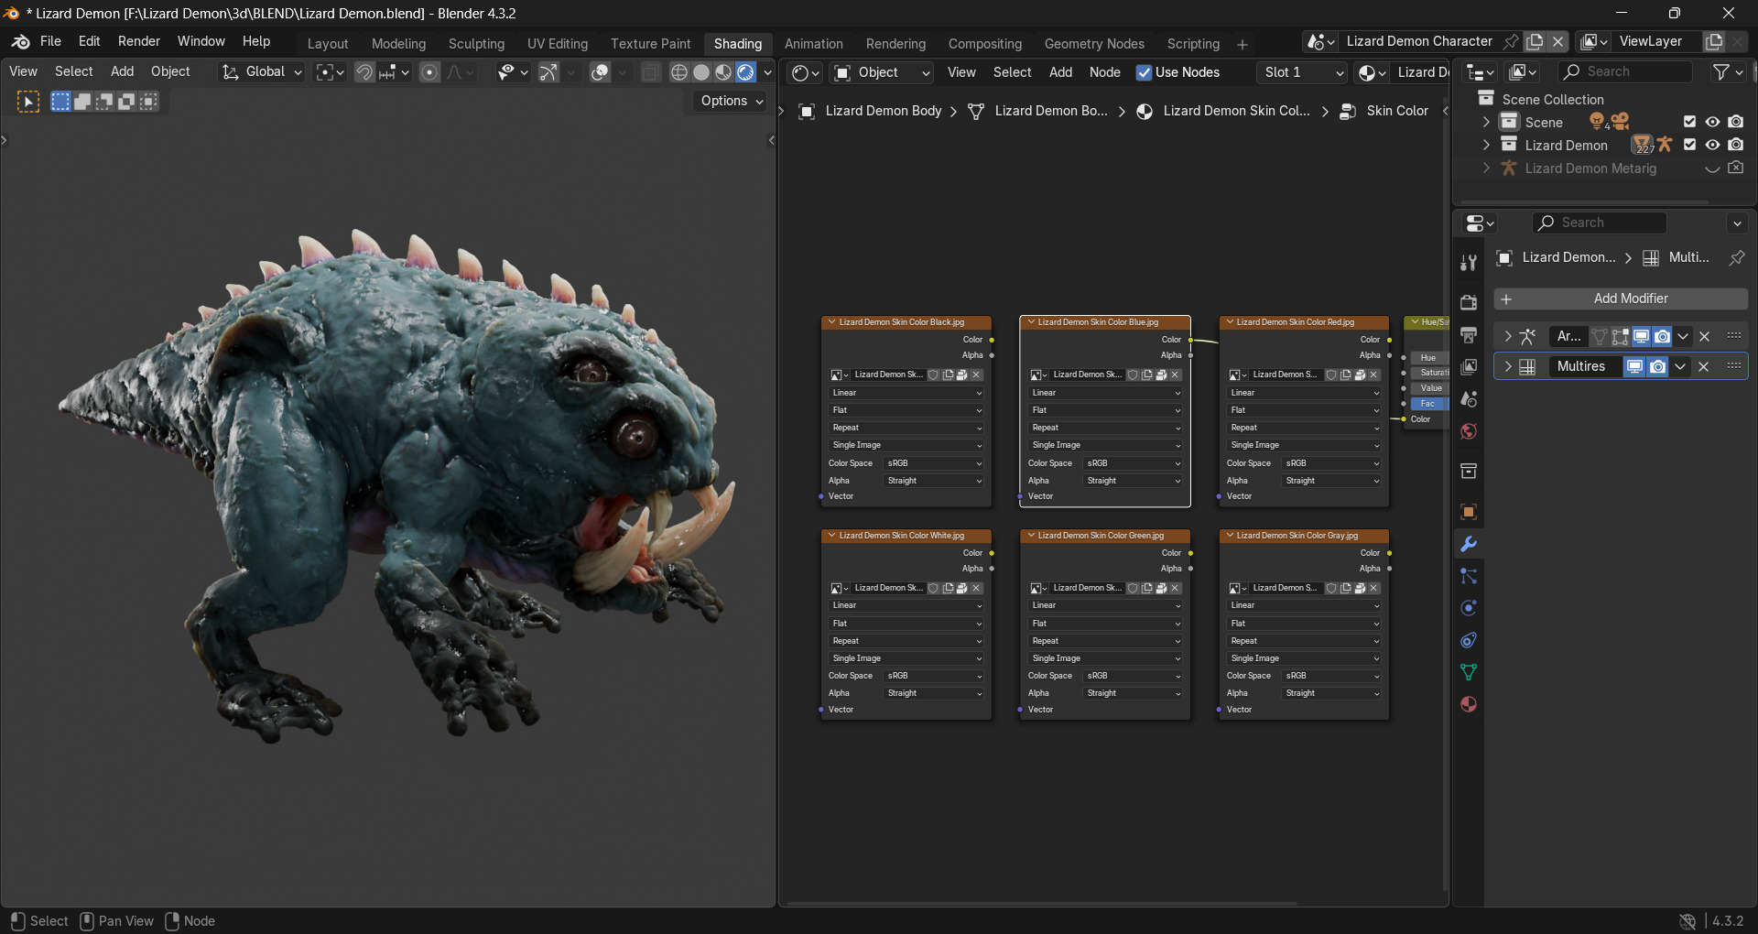Toggle Multires modifier viewport display

click(1634, 366)
